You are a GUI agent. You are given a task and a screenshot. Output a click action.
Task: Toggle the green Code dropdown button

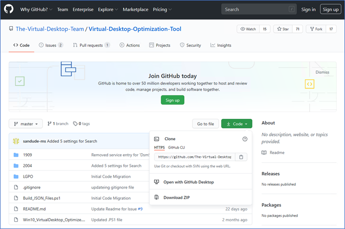coord(237,124)
